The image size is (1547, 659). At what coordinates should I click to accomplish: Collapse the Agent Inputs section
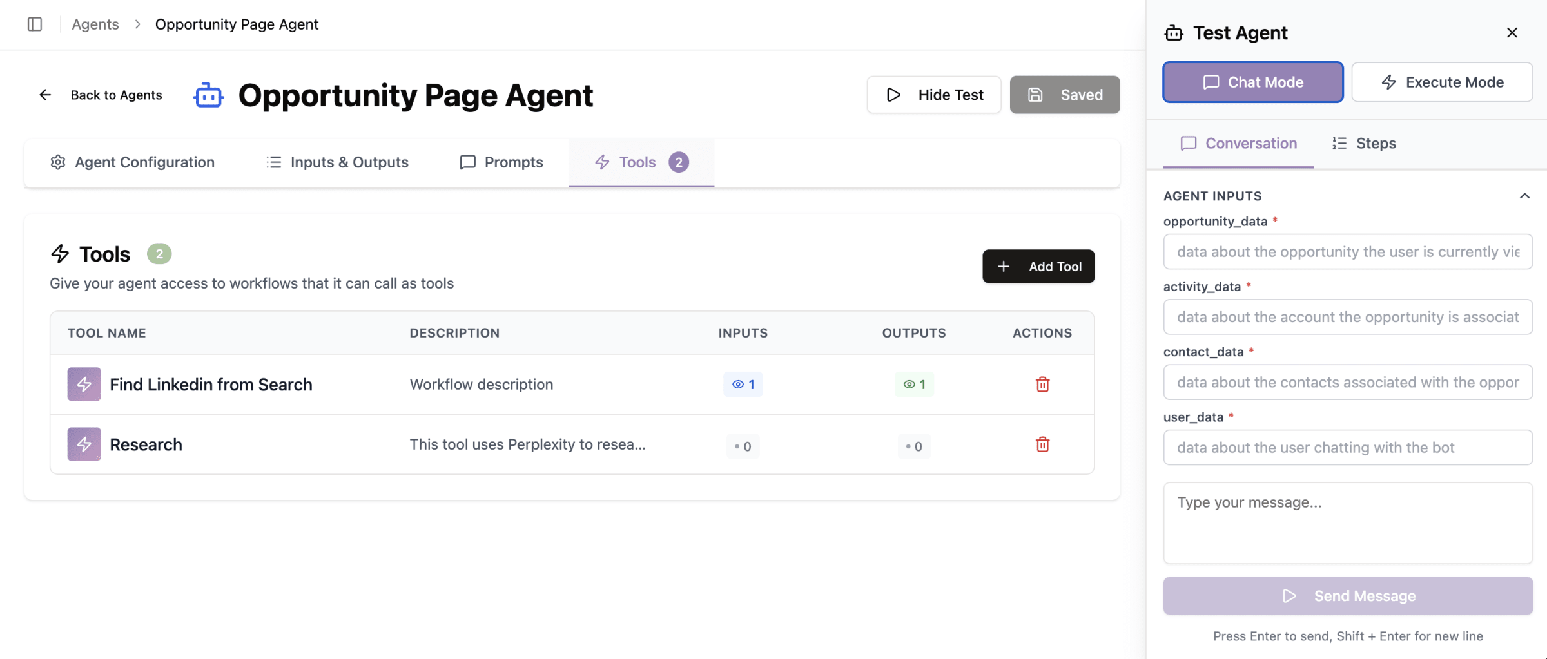click(x=1524, y=196)
